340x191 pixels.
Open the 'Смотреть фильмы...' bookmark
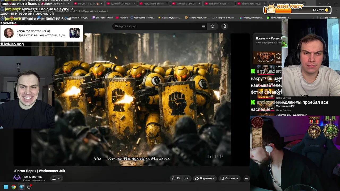pos(224,18)
